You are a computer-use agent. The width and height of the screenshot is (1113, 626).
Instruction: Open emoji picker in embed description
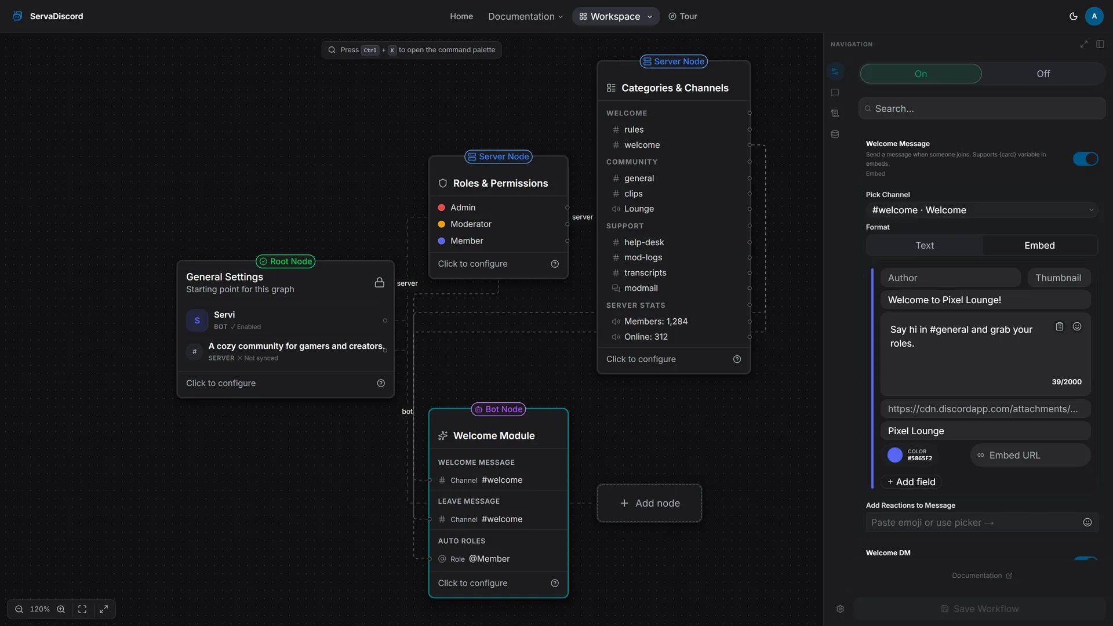(x=1077, y=326)
